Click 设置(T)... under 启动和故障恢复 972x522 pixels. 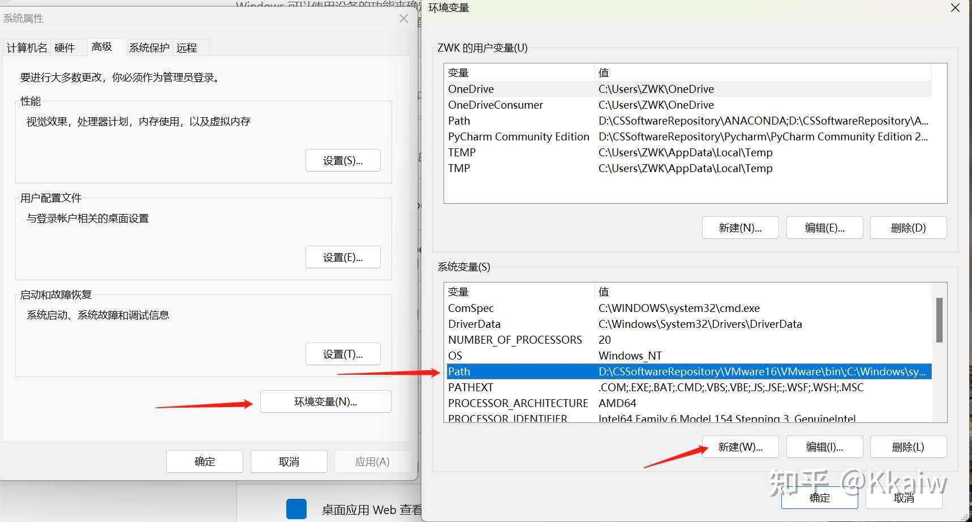tap(343, 354)
